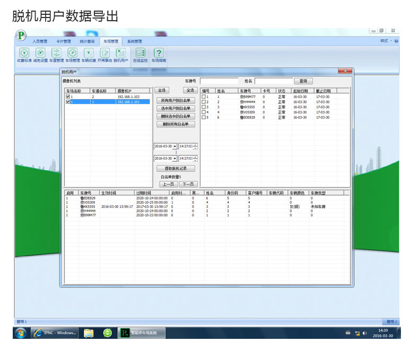The width and height of the screenshot is (419, 359).
Task: Open Windows Start menu
Action: pyautogui.click(x=21, y=333)
